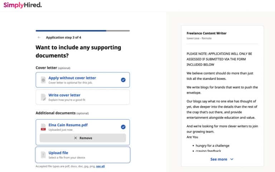Click the Elna Cain Resume.pdf file name

[x=68, y=125]
